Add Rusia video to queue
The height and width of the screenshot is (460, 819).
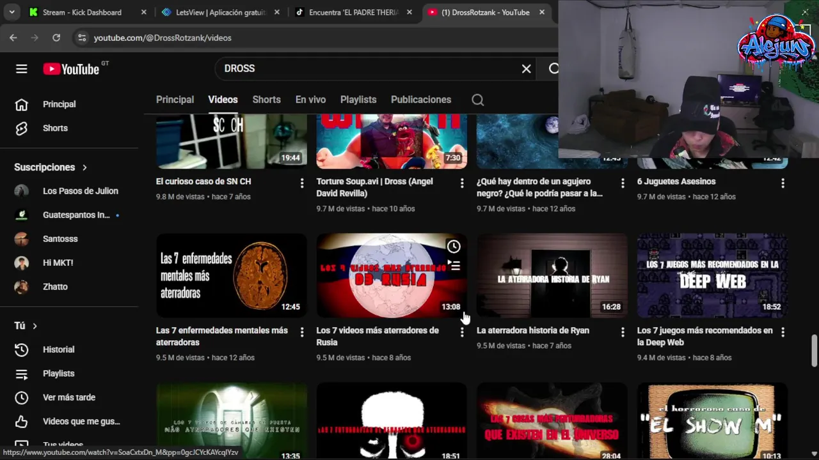point(453,266)
